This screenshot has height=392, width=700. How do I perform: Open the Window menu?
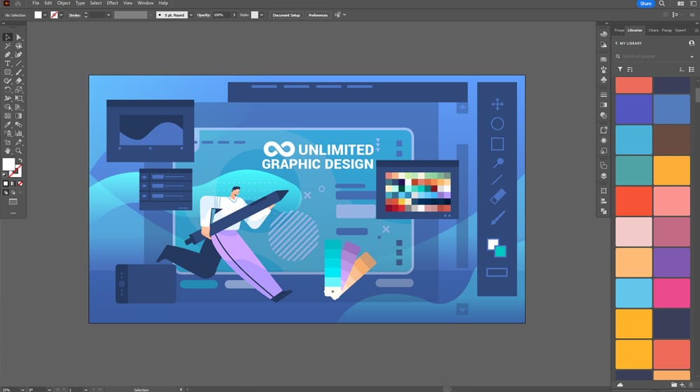pos(146,3)
